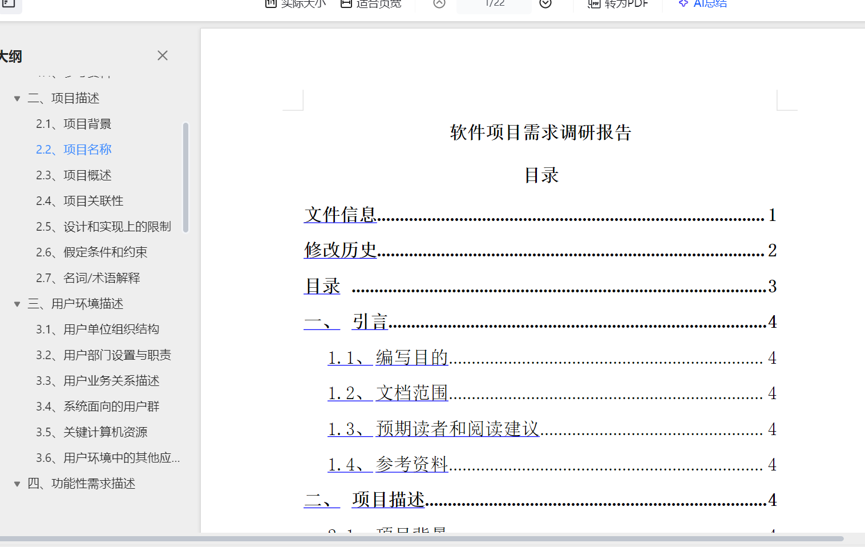
Task: Select highlighted 2.2、项目名称 outline entry
Action: click(74, 150)
